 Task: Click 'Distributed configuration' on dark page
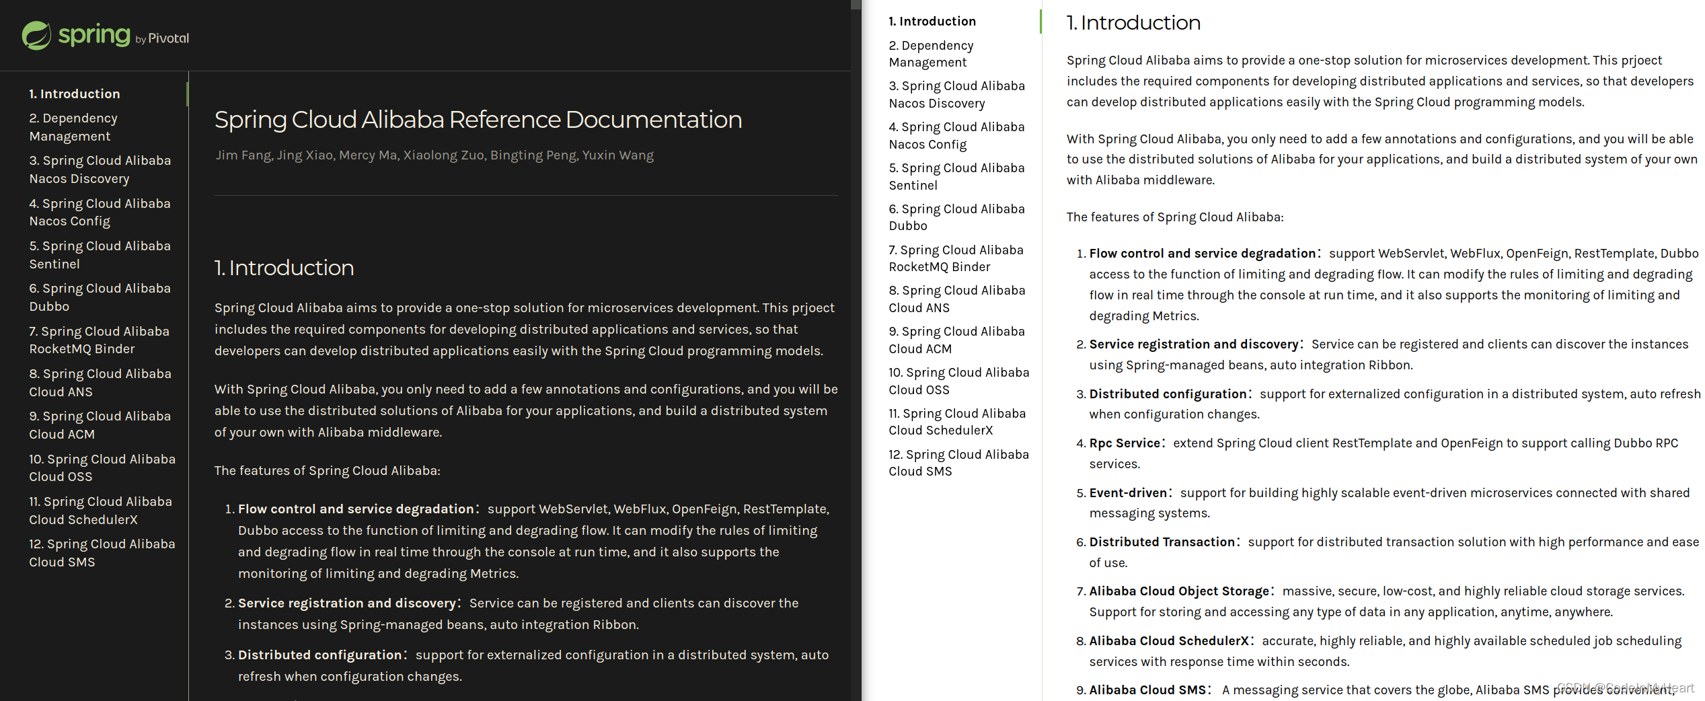(319, 655)
